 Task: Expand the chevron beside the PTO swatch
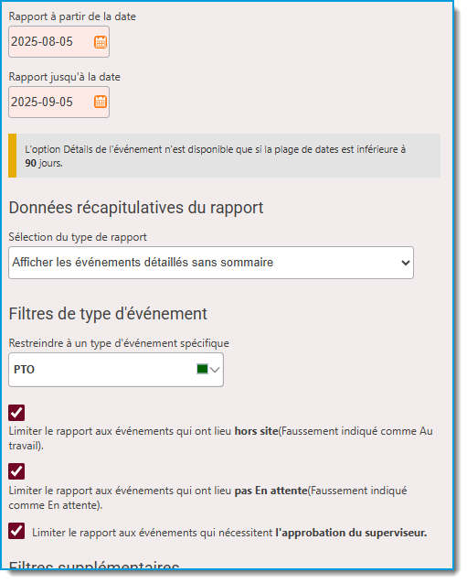click(215, 371)
